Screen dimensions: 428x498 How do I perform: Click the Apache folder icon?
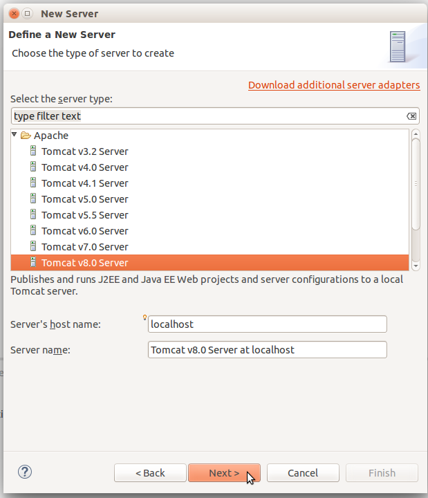click(x=26, y=136)
